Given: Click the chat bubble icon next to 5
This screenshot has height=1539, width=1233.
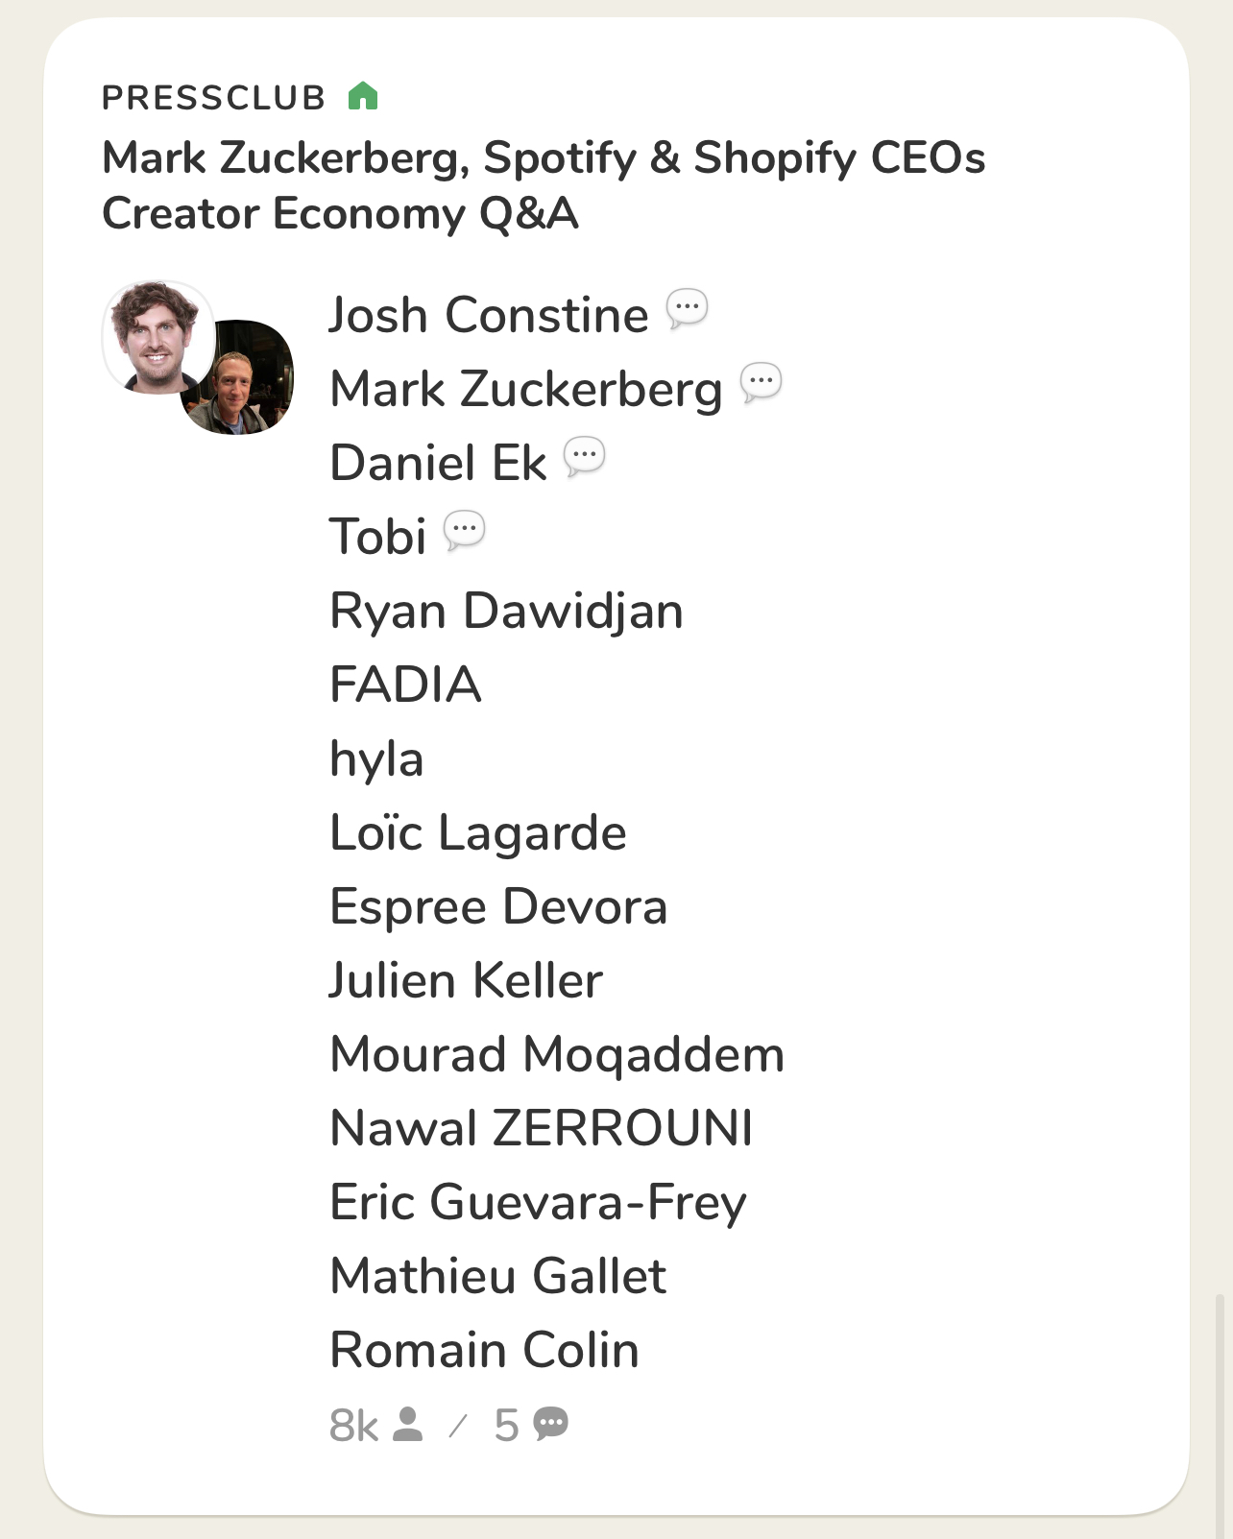Looking at the screenshot, I should click(551, 1425).
